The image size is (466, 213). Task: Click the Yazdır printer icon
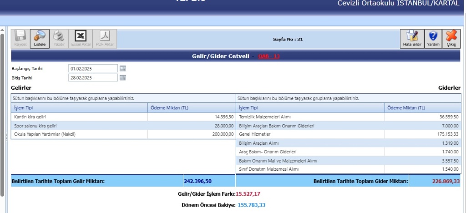[x=59, y=39]
